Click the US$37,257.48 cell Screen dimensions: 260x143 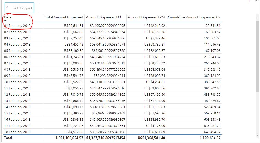click(73, 38)
